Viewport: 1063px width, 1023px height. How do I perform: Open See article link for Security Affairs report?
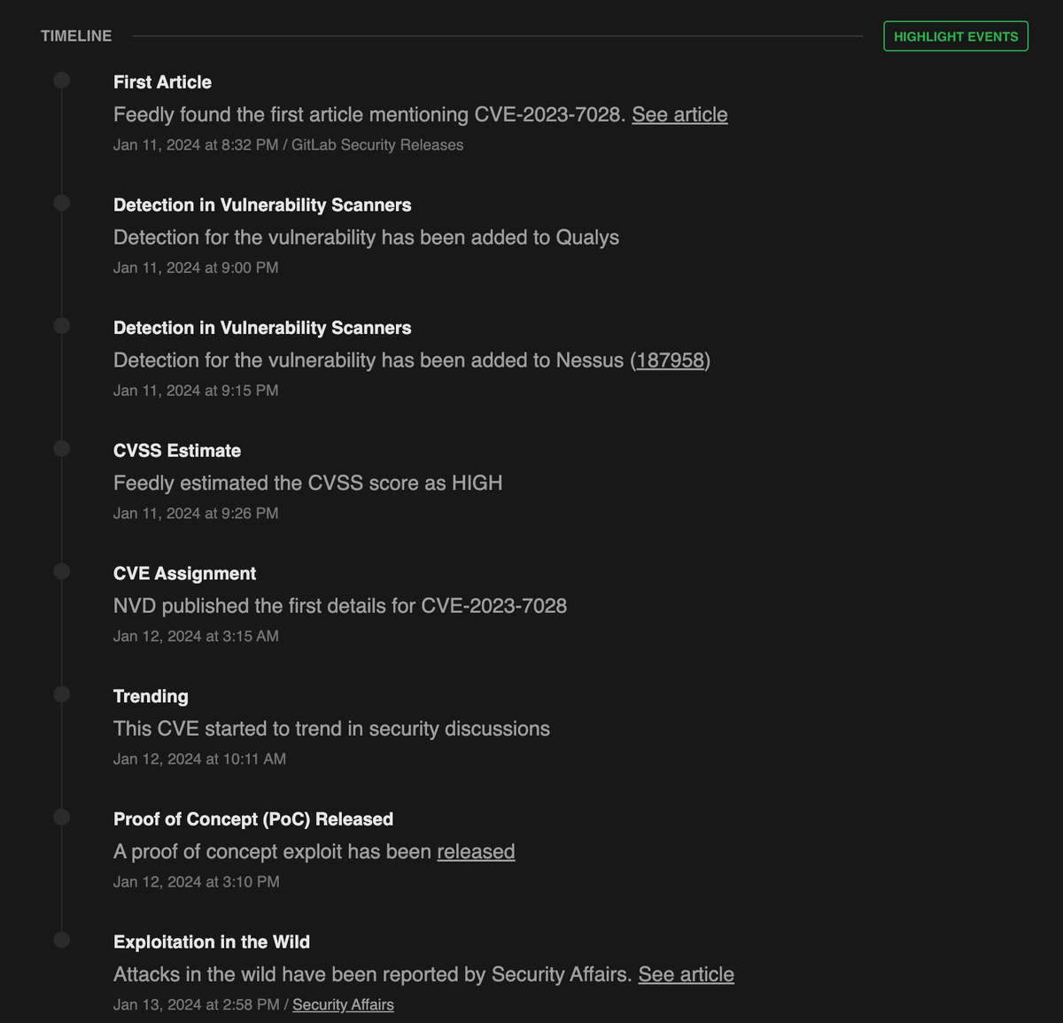click(687, 974)
